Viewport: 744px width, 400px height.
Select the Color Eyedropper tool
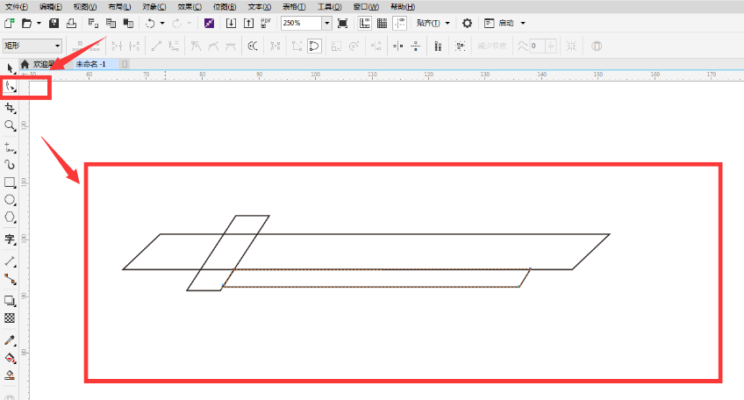pos(10,340)
